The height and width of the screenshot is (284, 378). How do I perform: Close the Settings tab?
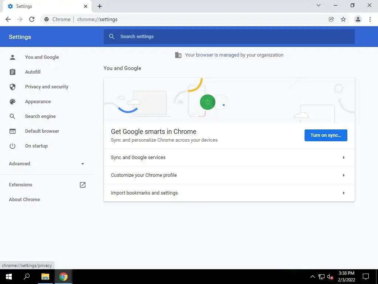(x=86, y=6)
